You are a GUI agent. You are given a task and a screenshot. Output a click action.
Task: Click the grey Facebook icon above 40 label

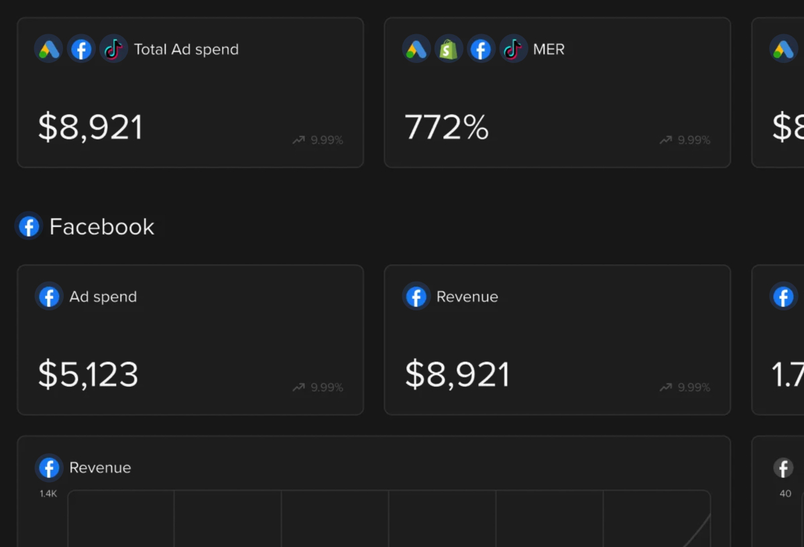point(783,467)
